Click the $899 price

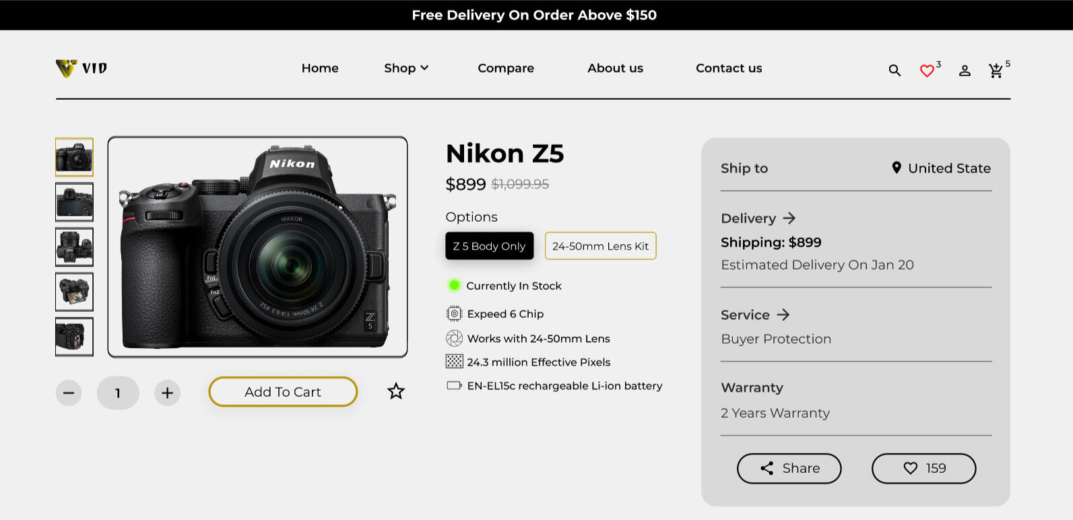click(x=465, y=184)
